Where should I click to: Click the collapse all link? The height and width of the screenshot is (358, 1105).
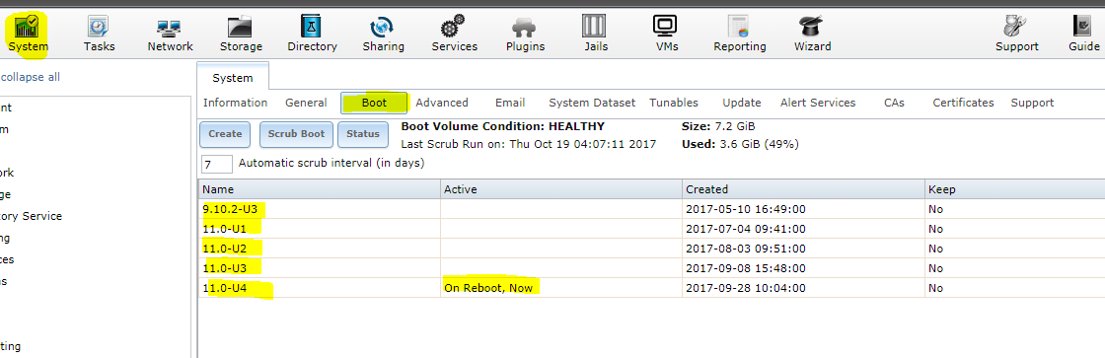click(30, 77)
